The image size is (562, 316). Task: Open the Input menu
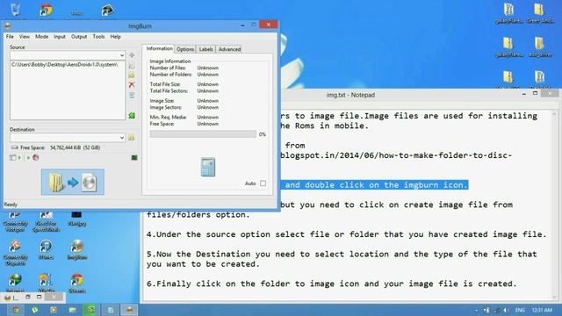(60, 37)
